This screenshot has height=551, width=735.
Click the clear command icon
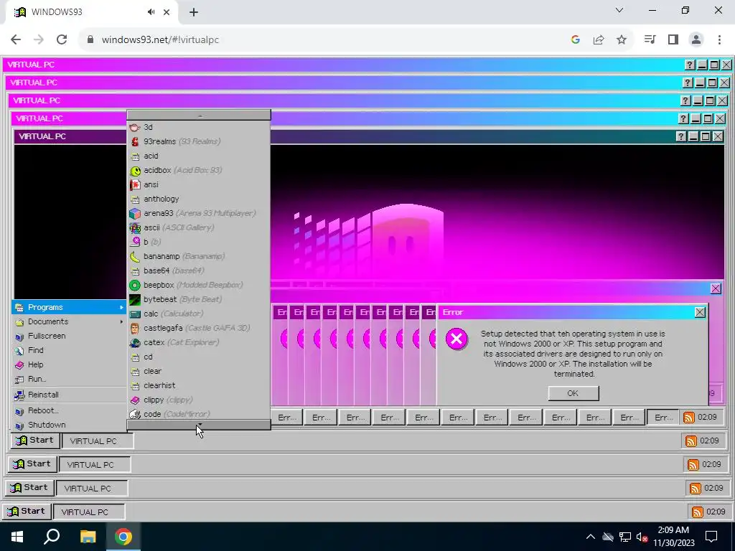[x=135, y=371]
